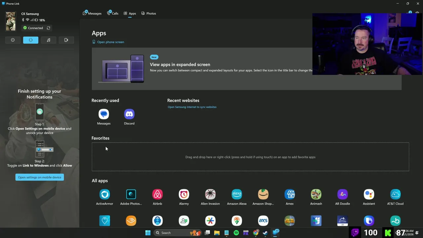This screenshot has width=423, height=238.
Task: Click Open Samsung Internet to sync websites
Action: 192,107
